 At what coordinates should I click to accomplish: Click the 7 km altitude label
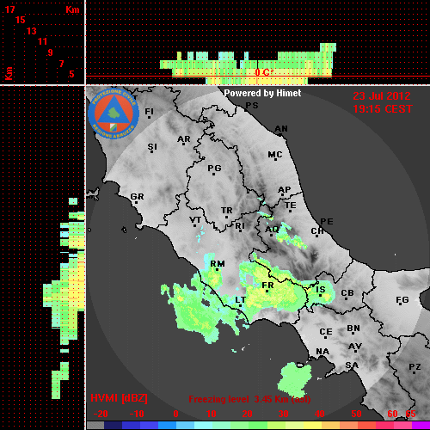click(x=61, y=64)
